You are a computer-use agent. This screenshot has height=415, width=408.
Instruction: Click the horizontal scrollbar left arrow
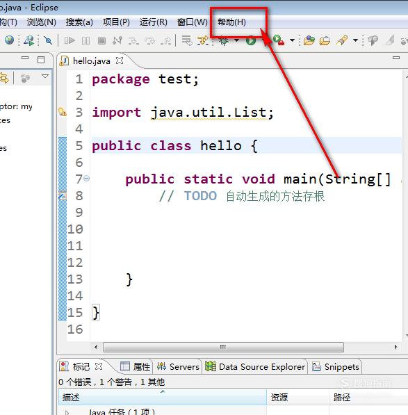coord(96,347)
